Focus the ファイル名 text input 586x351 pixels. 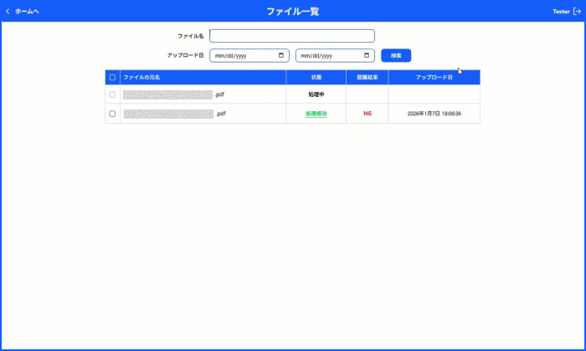click(x=292, y=36)
